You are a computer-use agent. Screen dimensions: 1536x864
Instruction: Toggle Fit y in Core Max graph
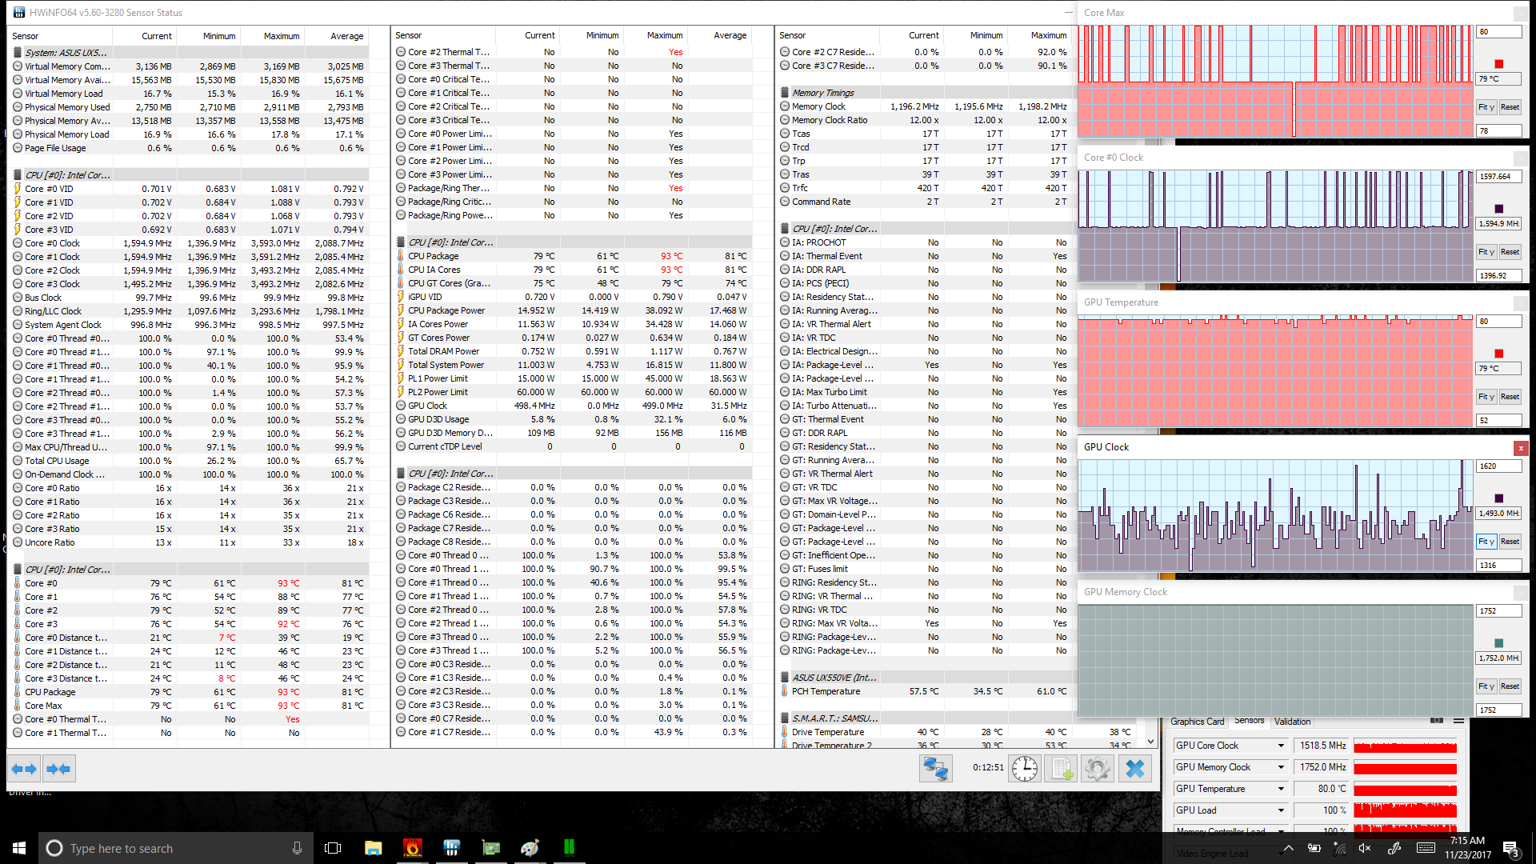pyautogui.click(x=1486, y=107)
